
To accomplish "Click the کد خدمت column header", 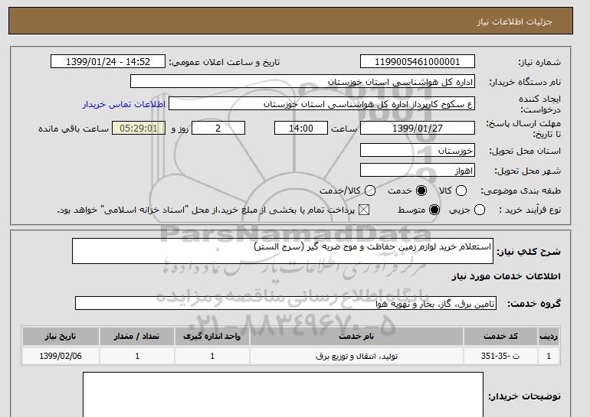I will pos(500,336).
